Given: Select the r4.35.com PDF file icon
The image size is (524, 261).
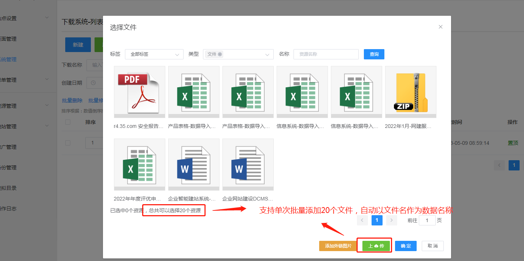Looking at the screenshot, I should (139, 92).
